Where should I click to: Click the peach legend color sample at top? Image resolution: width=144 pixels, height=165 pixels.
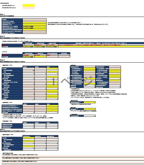28,8
